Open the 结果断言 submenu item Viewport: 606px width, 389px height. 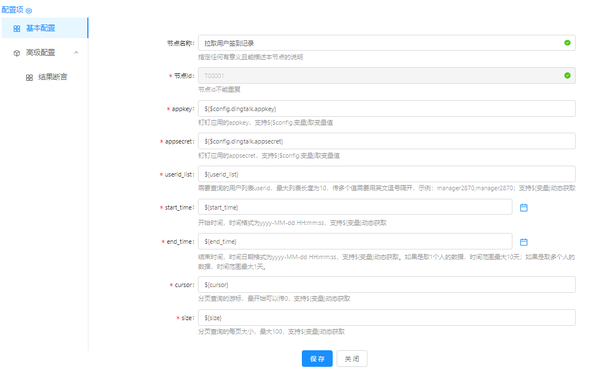coord(52,77)
